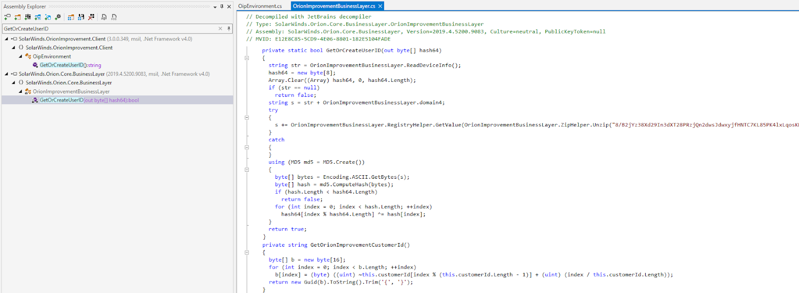The image size is (799, 293).
Task: Click the assembly icon beside SolarWinds.OrionImprovement.Client (3.0.0.349)
Action: click(x=14, y=39)
